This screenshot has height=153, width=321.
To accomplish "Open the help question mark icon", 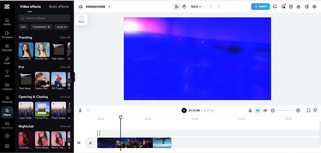I will tap(291, 7).
